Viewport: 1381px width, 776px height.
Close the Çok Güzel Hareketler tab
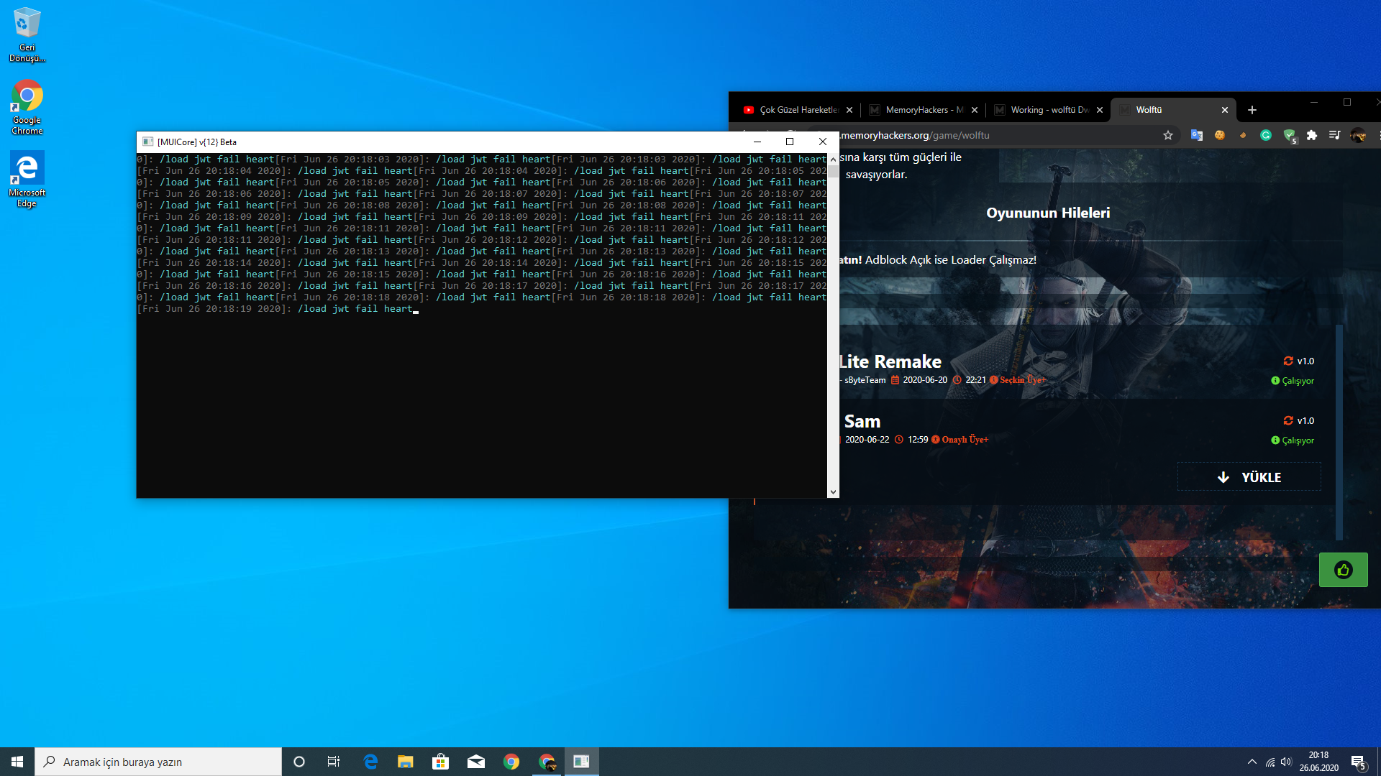[x=849, y=110]
